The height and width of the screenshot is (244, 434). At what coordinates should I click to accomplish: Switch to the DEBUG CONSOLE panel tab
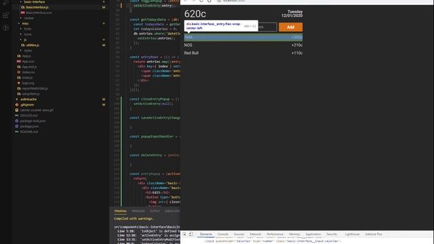172,211
